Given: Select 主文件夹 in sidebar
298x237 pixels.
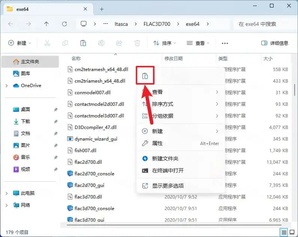Looking at the screenshot, I should point(30,62).
